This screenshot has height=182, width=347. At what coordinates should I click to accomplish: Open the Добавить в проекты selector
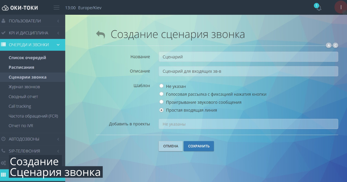pyautogui.click(x=248, y=124)
